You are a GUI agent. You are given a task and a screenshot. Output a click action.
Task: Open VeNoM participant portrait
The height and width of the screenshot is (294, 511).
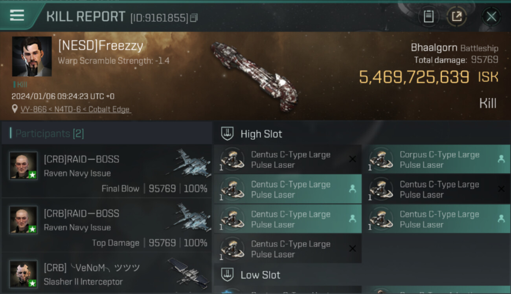[24, 274]
